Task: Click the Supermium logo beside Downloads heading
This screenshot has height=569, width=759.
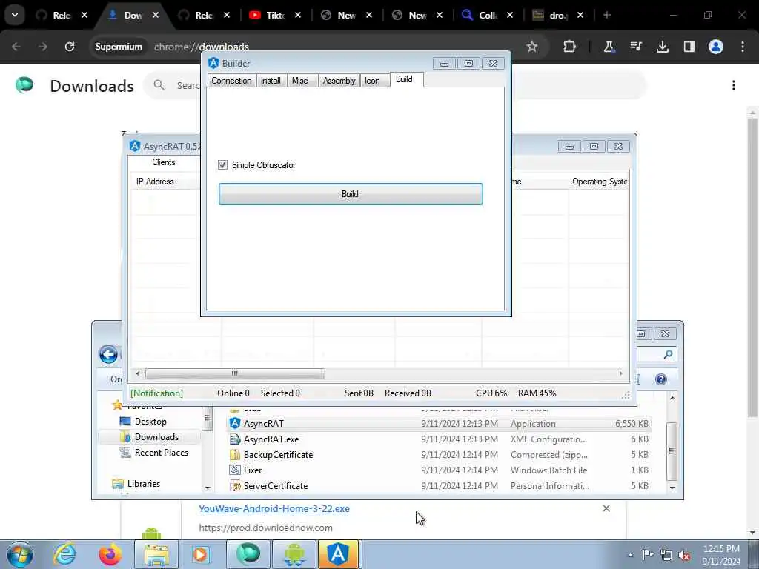Action: tap(24, 84)
